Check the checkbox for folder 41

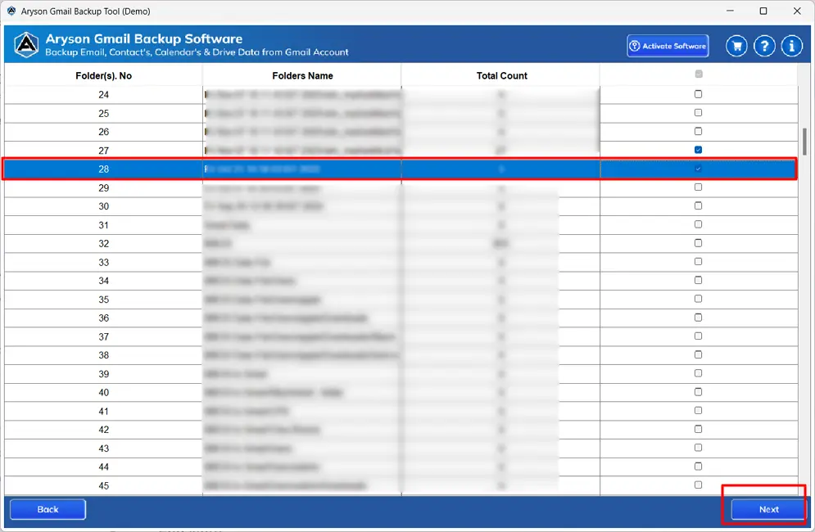[x=698, y=410]
